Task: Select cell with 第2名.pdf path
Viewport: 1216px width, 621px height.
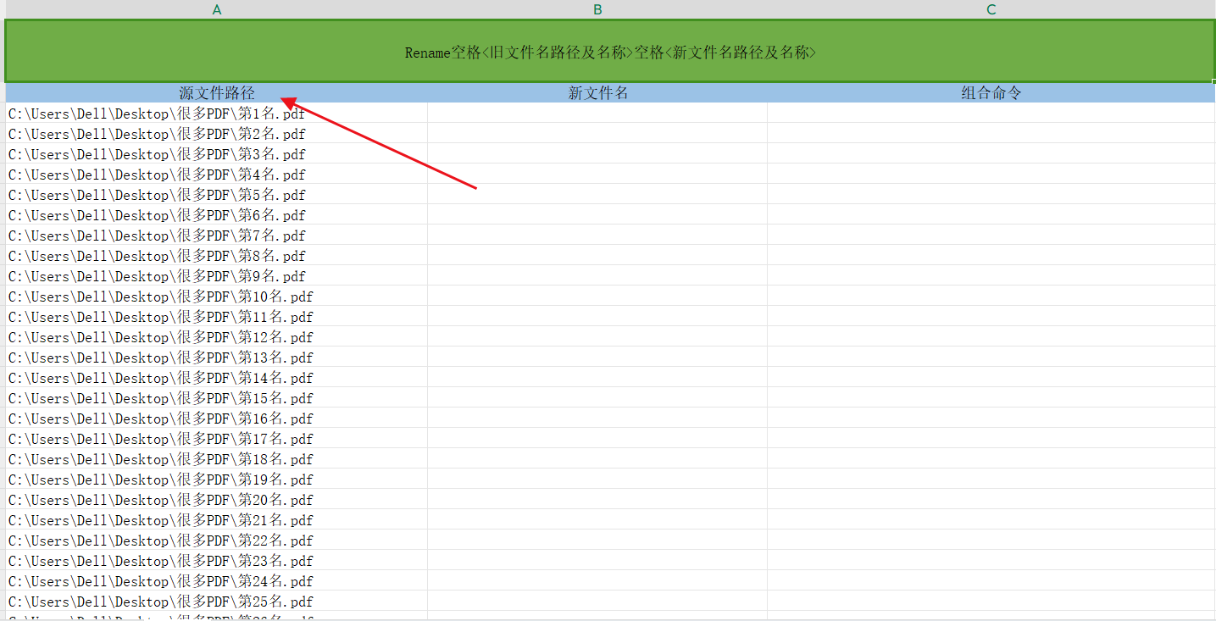Action: [217, 133]
